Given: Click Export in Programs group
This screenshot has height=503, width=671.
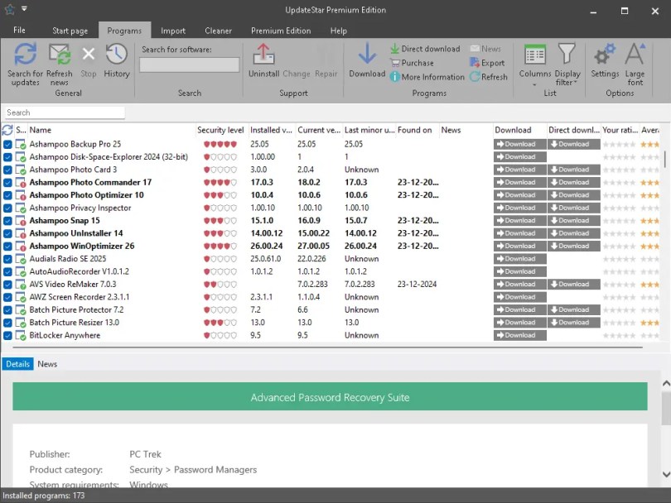Looking at the screenshot, I should click(x=487, y=63).
